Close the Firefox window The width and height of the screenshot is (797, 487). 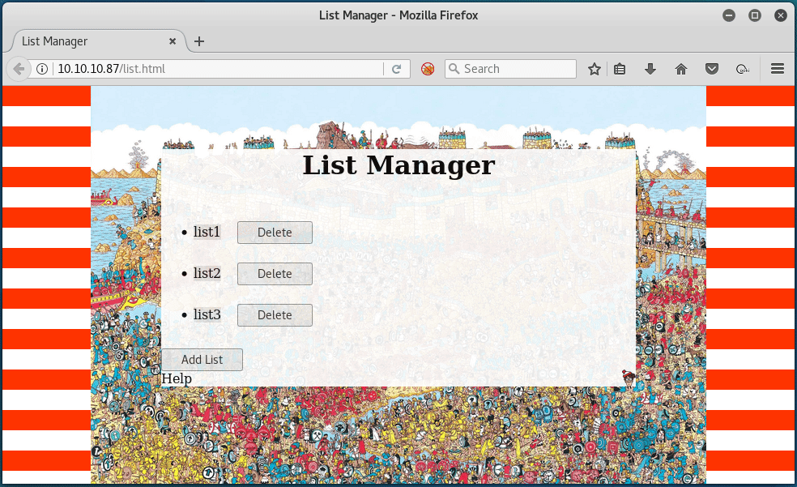pos(781,15)
